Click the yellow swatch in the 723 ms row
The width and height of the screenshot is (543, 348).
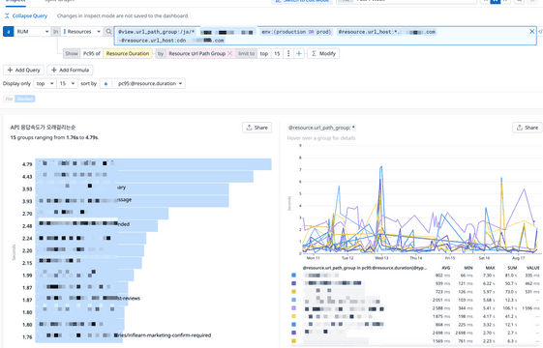[x=293, y=292]
